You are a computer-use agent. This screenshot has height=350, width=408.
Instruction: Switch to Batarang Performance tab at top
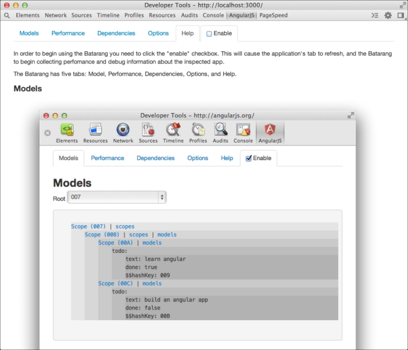pyautogui.click(x=68, y=33)
